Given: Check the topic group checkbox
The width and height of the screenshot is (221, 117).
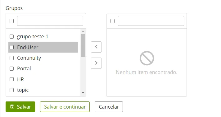Looking at the screenshot, I should tap(11, 90).
